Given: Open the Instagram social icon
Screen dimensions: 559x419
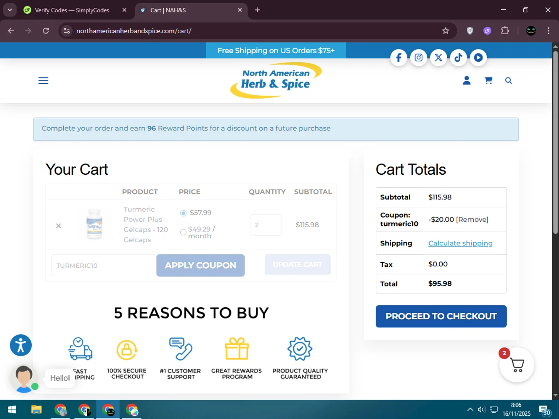Looking at the screenshot, I should click(x=419, y=58).
